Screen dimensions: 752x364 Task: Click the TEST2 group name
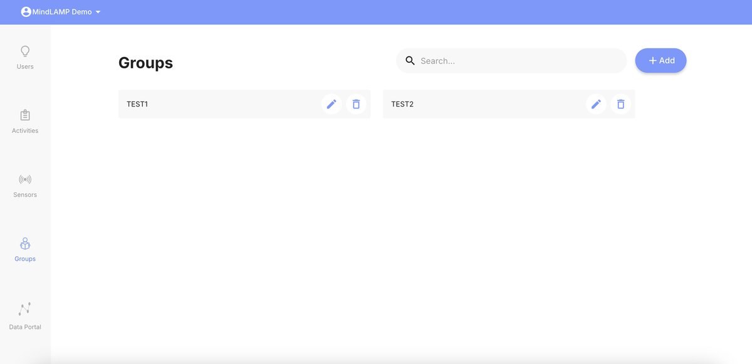[402, 104]
